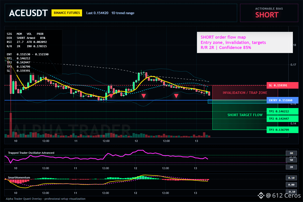Click the tall red volume spike bar
Image resolution: width=303 pixels, height=202 pixels.
coord(11,125)
